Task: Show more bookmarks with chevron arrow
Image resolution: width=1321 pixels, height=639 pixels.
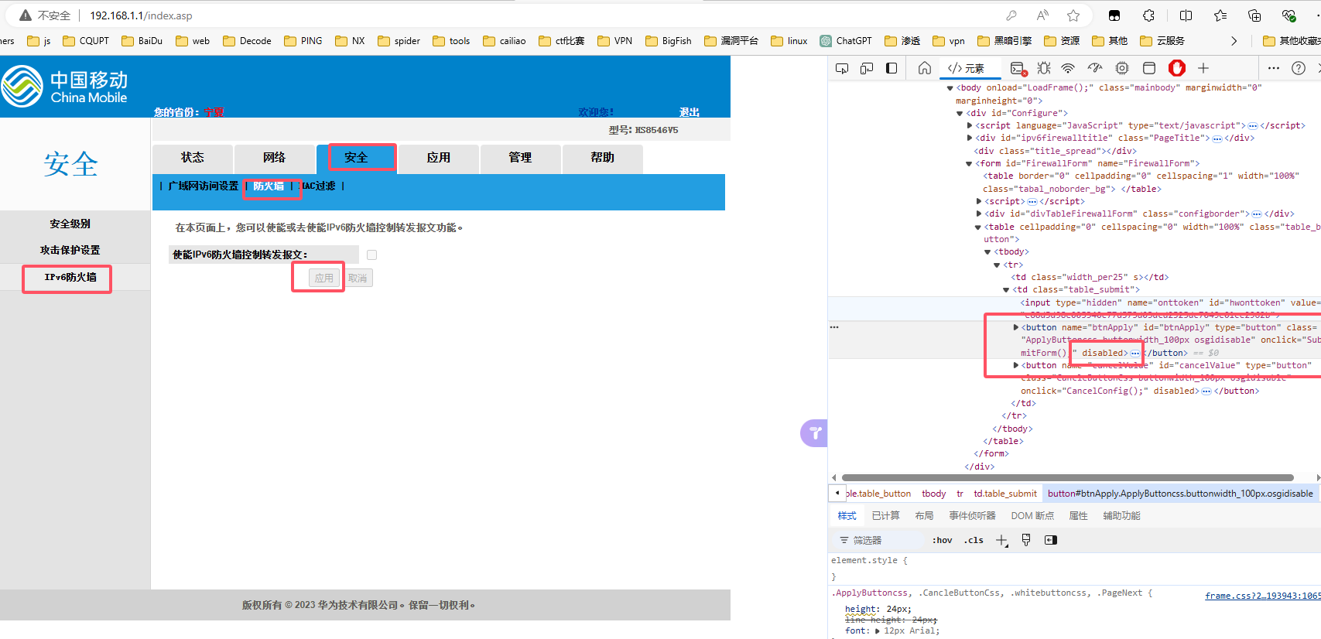Action: click(x=1234, y=41)
